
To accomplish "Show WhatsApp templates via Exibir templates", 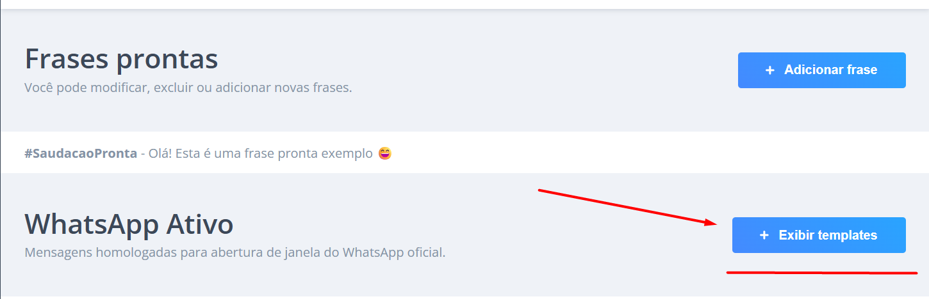I will (819, 235).
